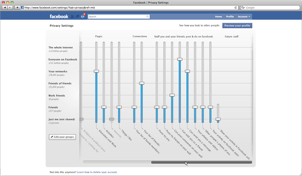Click the 'Education and Work' slider label
The image size is (302, 176).
pos(108,139)
